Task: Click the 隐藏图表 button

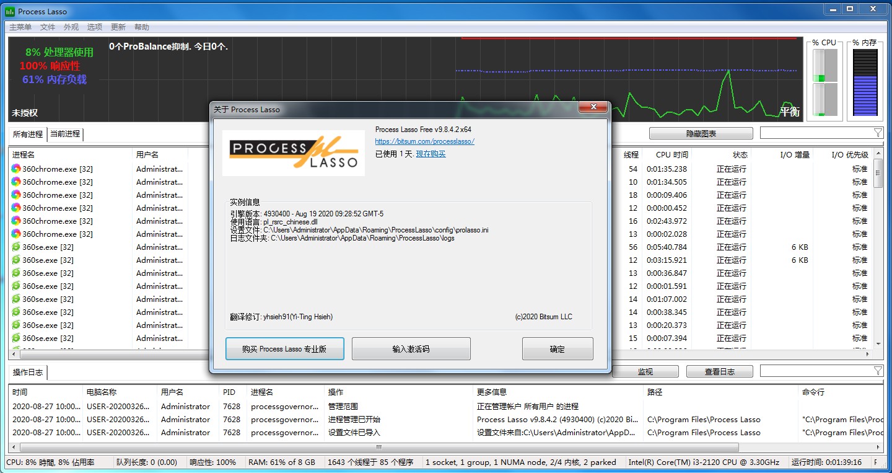Action: 701,133
